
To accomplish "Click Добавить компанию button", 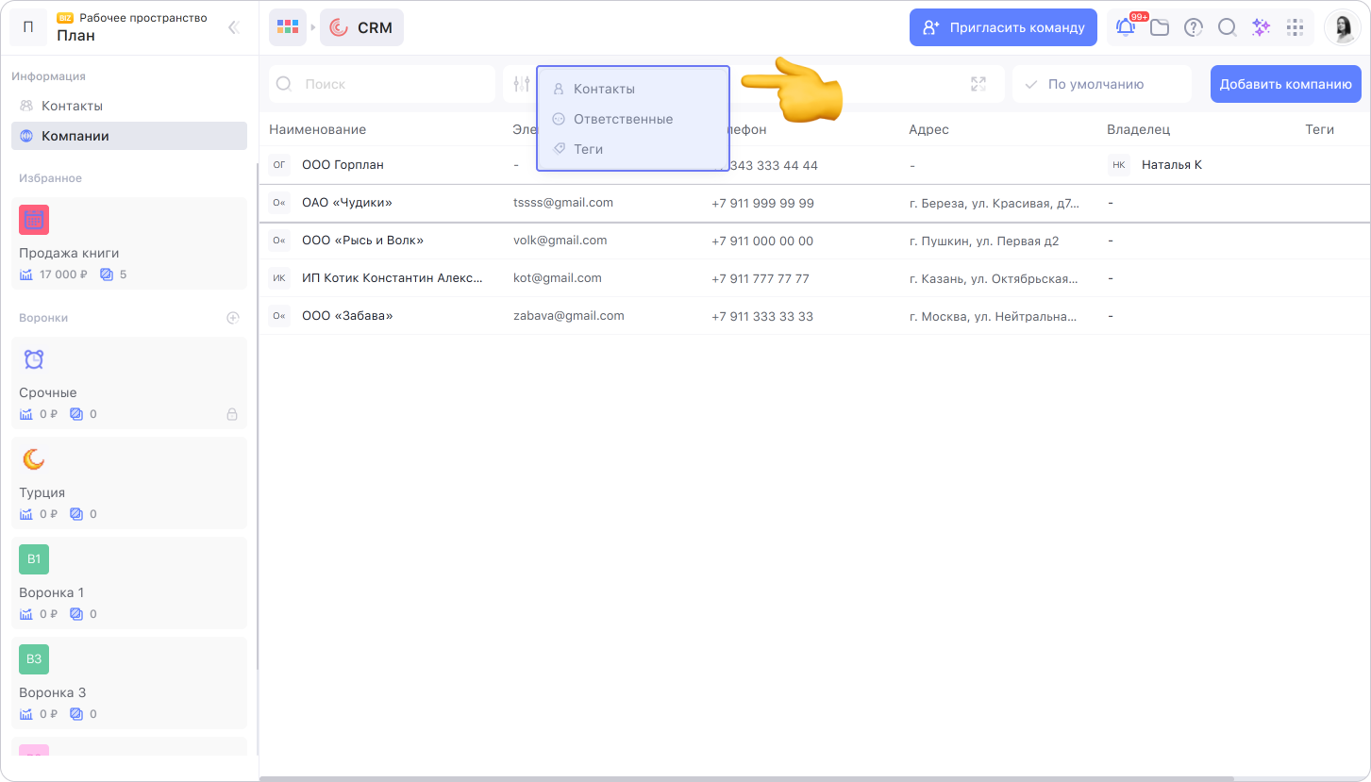I will [1285, 84].
